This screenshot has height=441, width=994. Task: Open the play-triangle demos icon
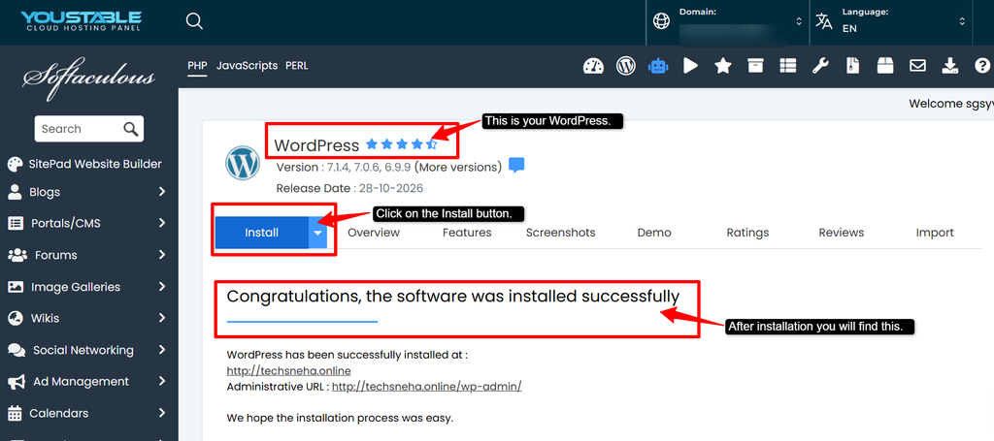click(x=690, y=66)
